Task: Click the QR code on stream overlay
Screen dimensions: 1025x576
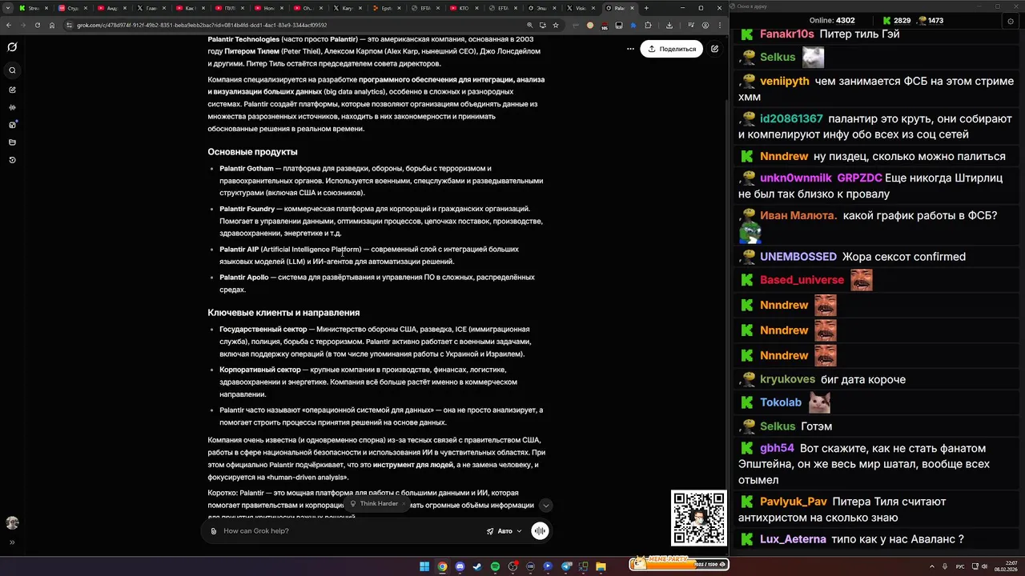Action: [698, 518]
